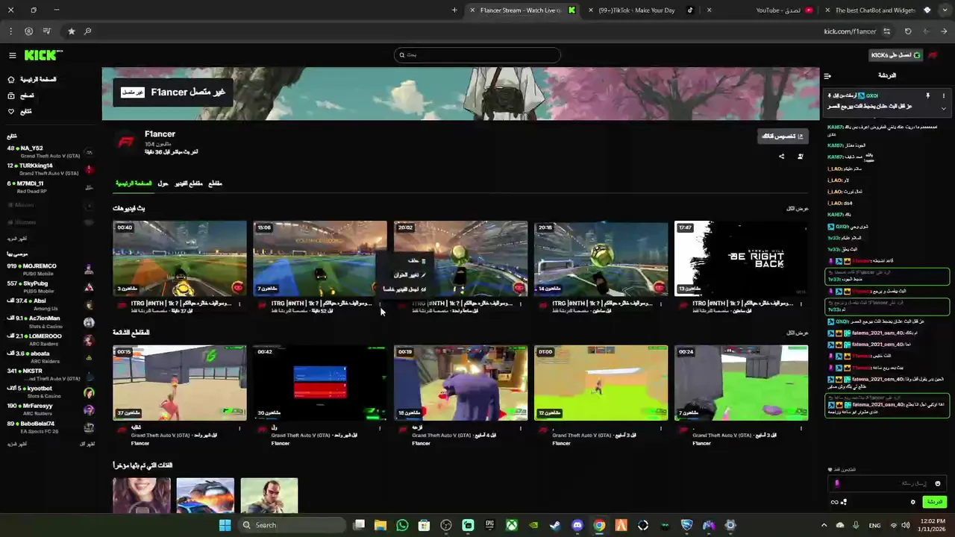Open emoji picker in chat input

point(938,483)
